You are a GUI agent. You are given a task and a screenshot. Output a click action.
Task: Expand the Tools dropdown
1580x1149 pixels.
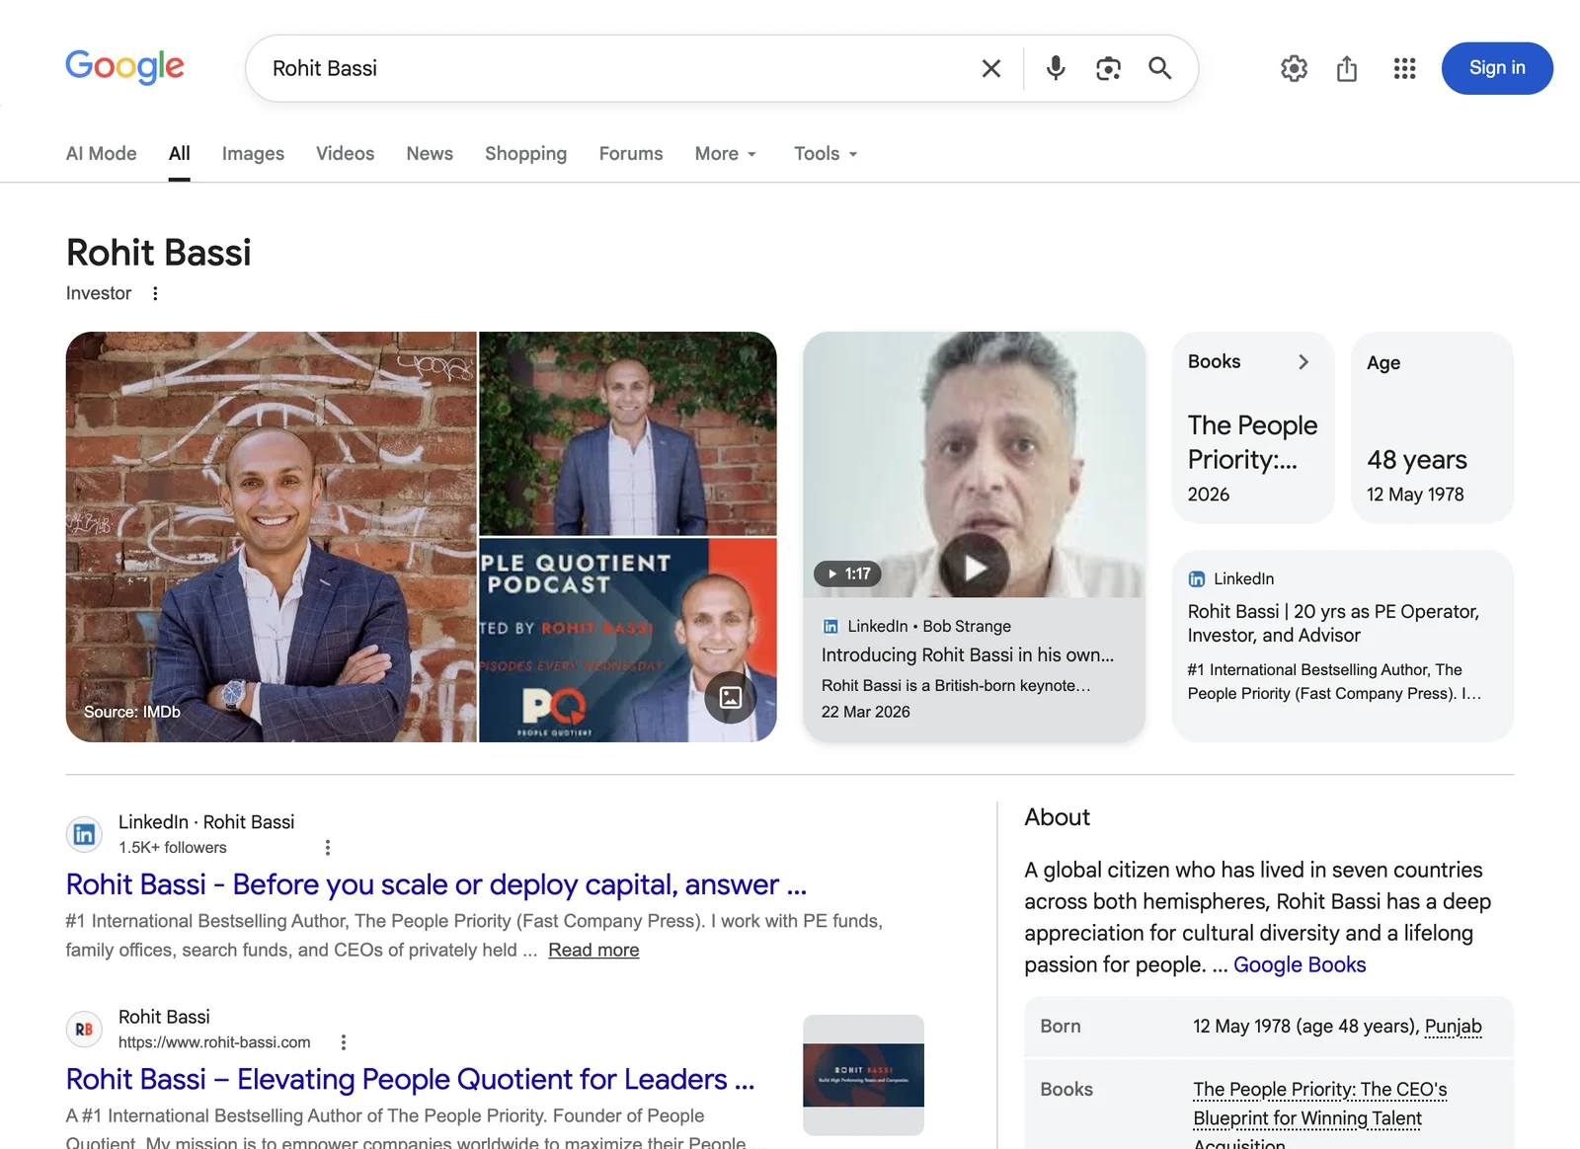tap(826, 153)
